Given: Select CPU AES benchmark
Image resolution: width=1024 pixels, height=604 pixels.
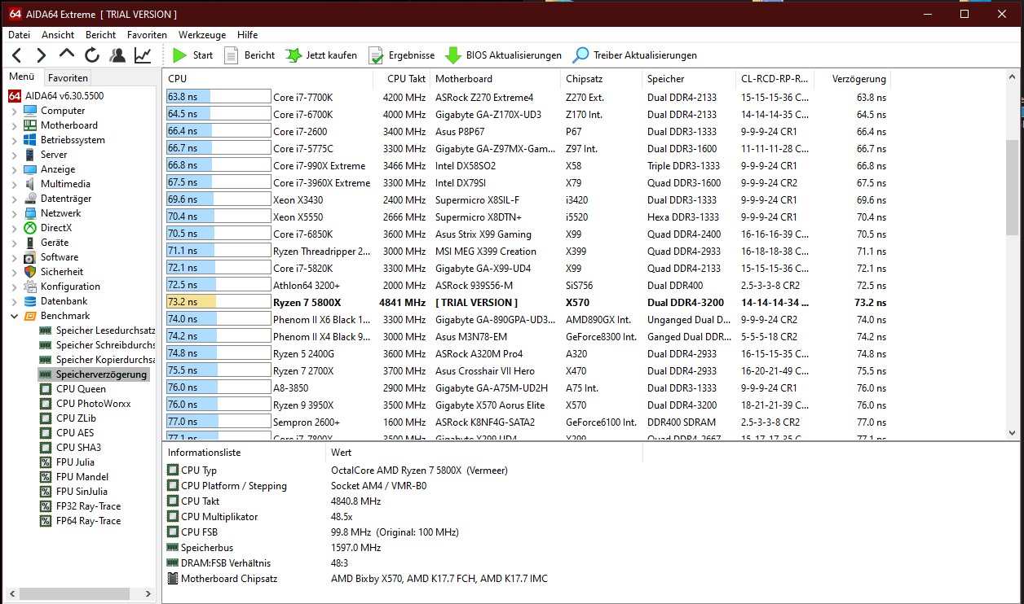Looking at the screenshot, I should coord(67,433).
